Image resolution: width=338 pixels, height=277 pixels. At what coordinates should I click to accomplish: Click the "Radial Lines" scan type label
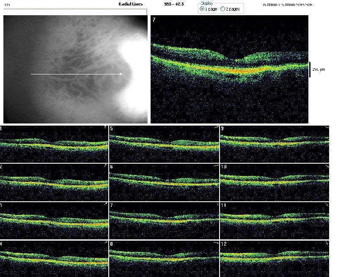(x=131, y=4)
